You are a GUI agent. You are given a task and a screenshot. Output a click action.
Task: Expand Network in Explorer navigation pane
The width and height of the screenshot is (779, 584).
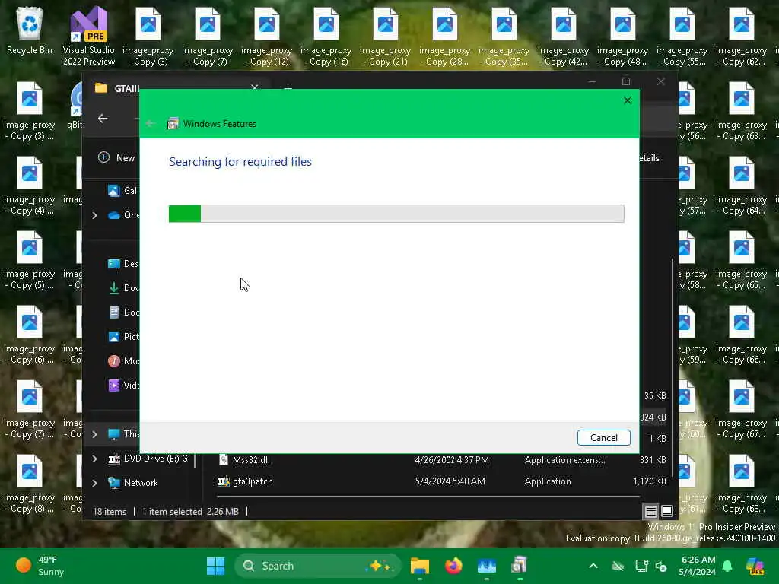point(95,483)
